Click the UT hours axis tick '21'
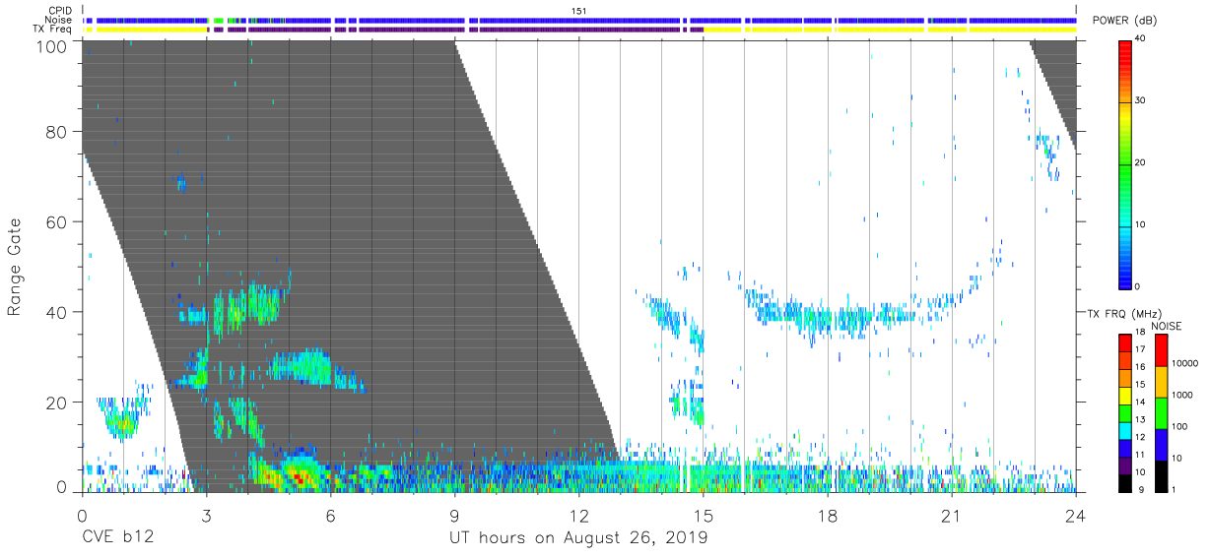This screenshot has height=558, width=1210. pyautogui.click(x=952, y=516)
